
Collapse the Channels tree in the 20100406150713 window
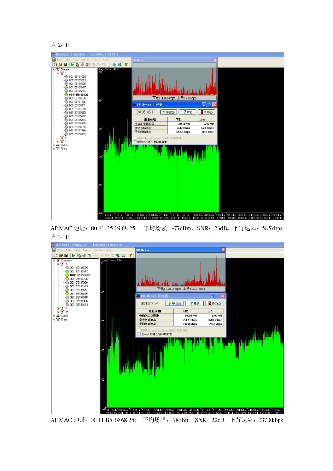54,261
